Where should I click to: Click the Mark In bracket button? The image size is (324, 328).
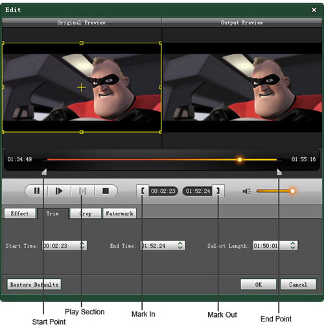[143, 191]
